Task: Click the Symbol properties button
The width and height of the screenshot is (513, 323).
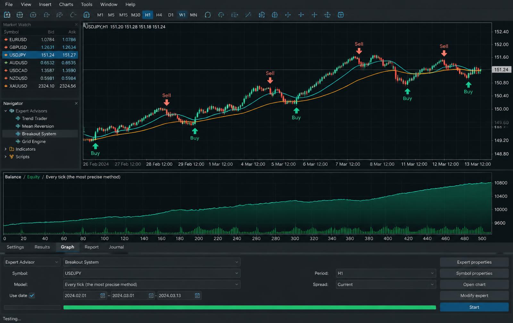Action: coord(474,273)
